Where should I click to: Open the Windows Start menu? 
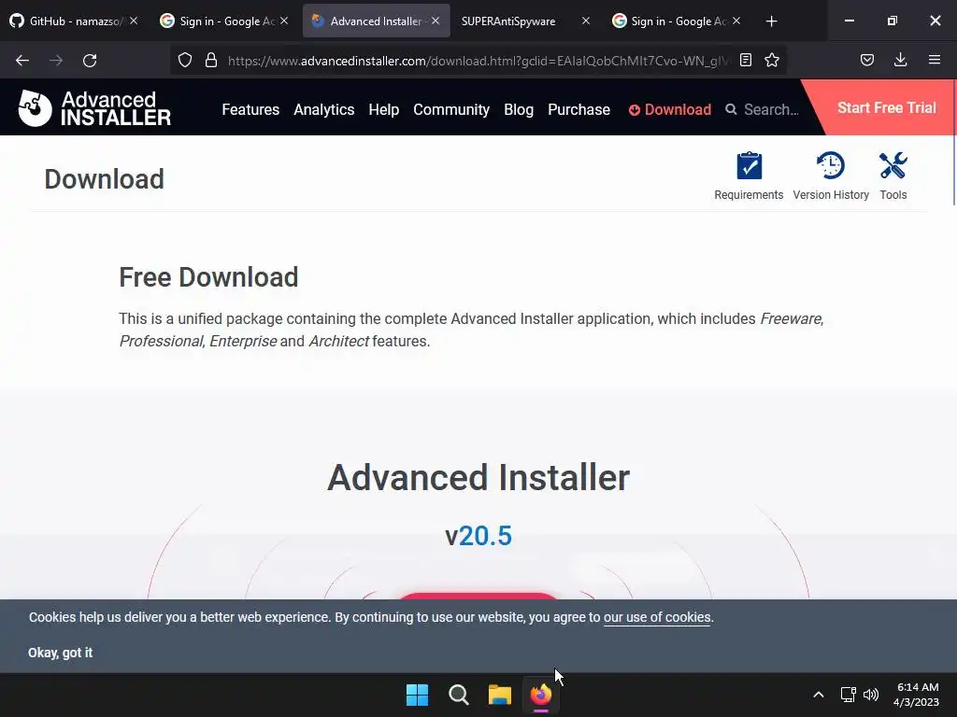[418, 695]
